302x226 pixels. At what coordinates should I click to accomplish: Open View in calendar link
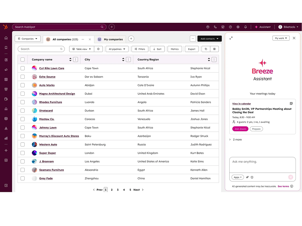(x=242, y=104)
